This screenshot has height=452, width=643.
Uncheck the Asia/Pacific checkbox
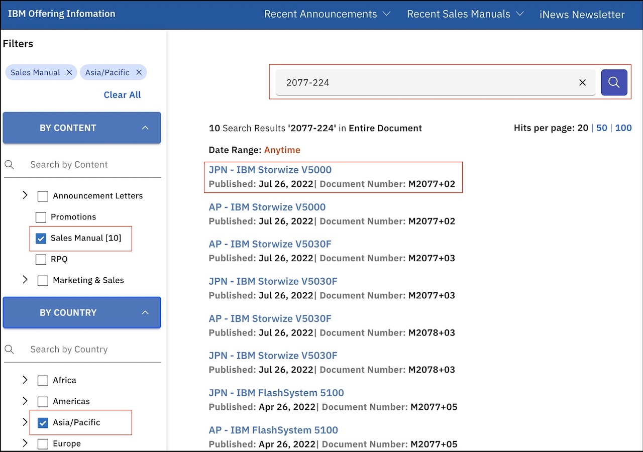[x=43, y=422]
